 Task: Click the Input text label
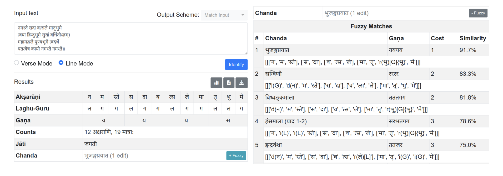click(x=26, y=13)
